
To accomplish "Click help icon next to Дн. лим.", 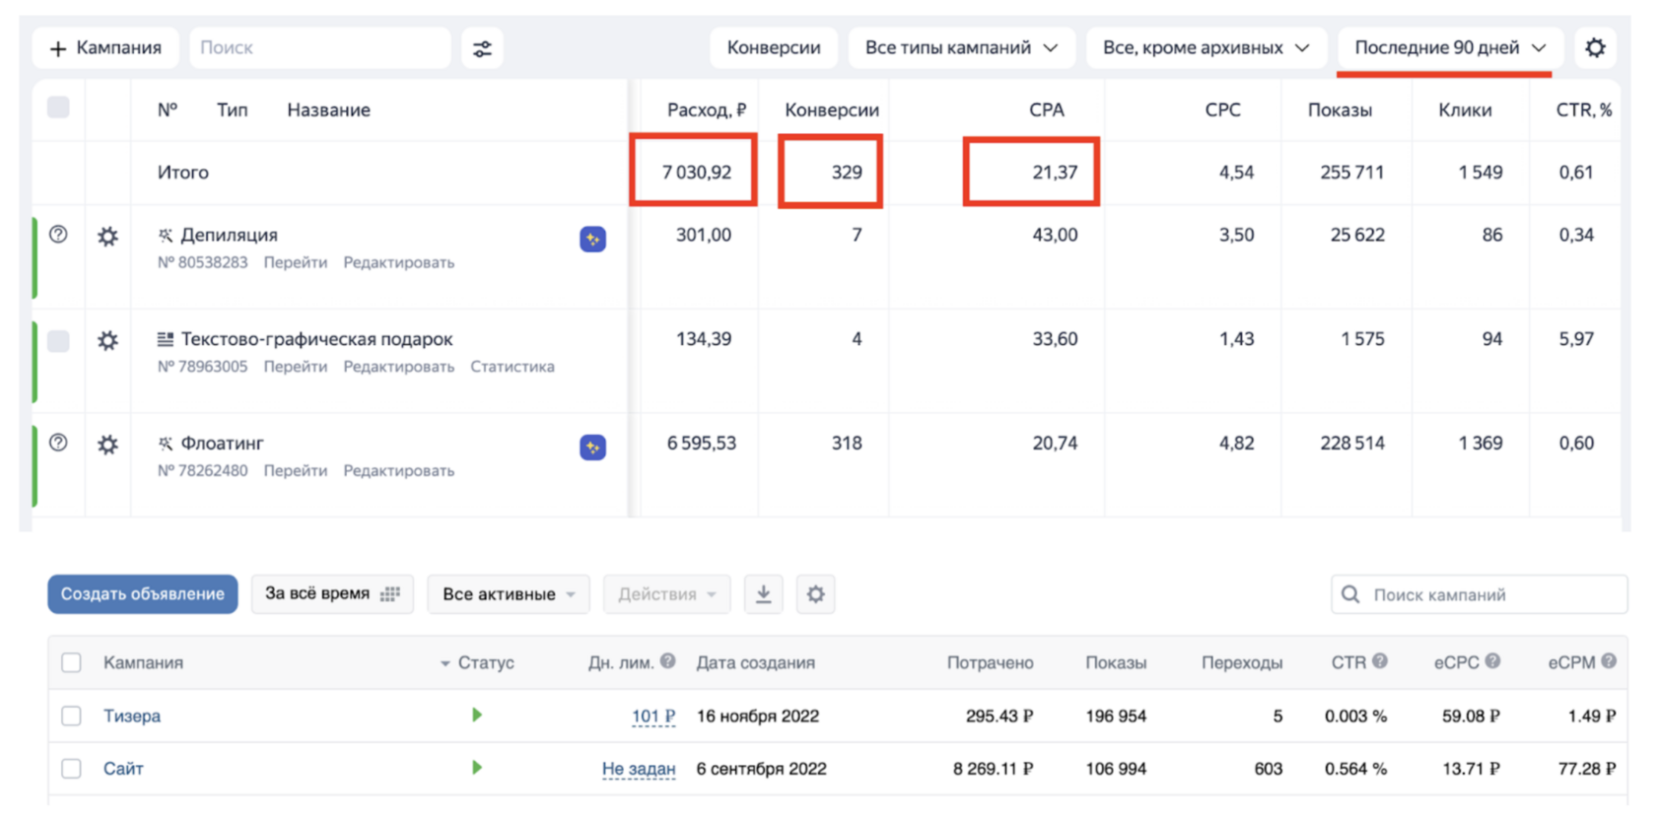I will (667, 661).
